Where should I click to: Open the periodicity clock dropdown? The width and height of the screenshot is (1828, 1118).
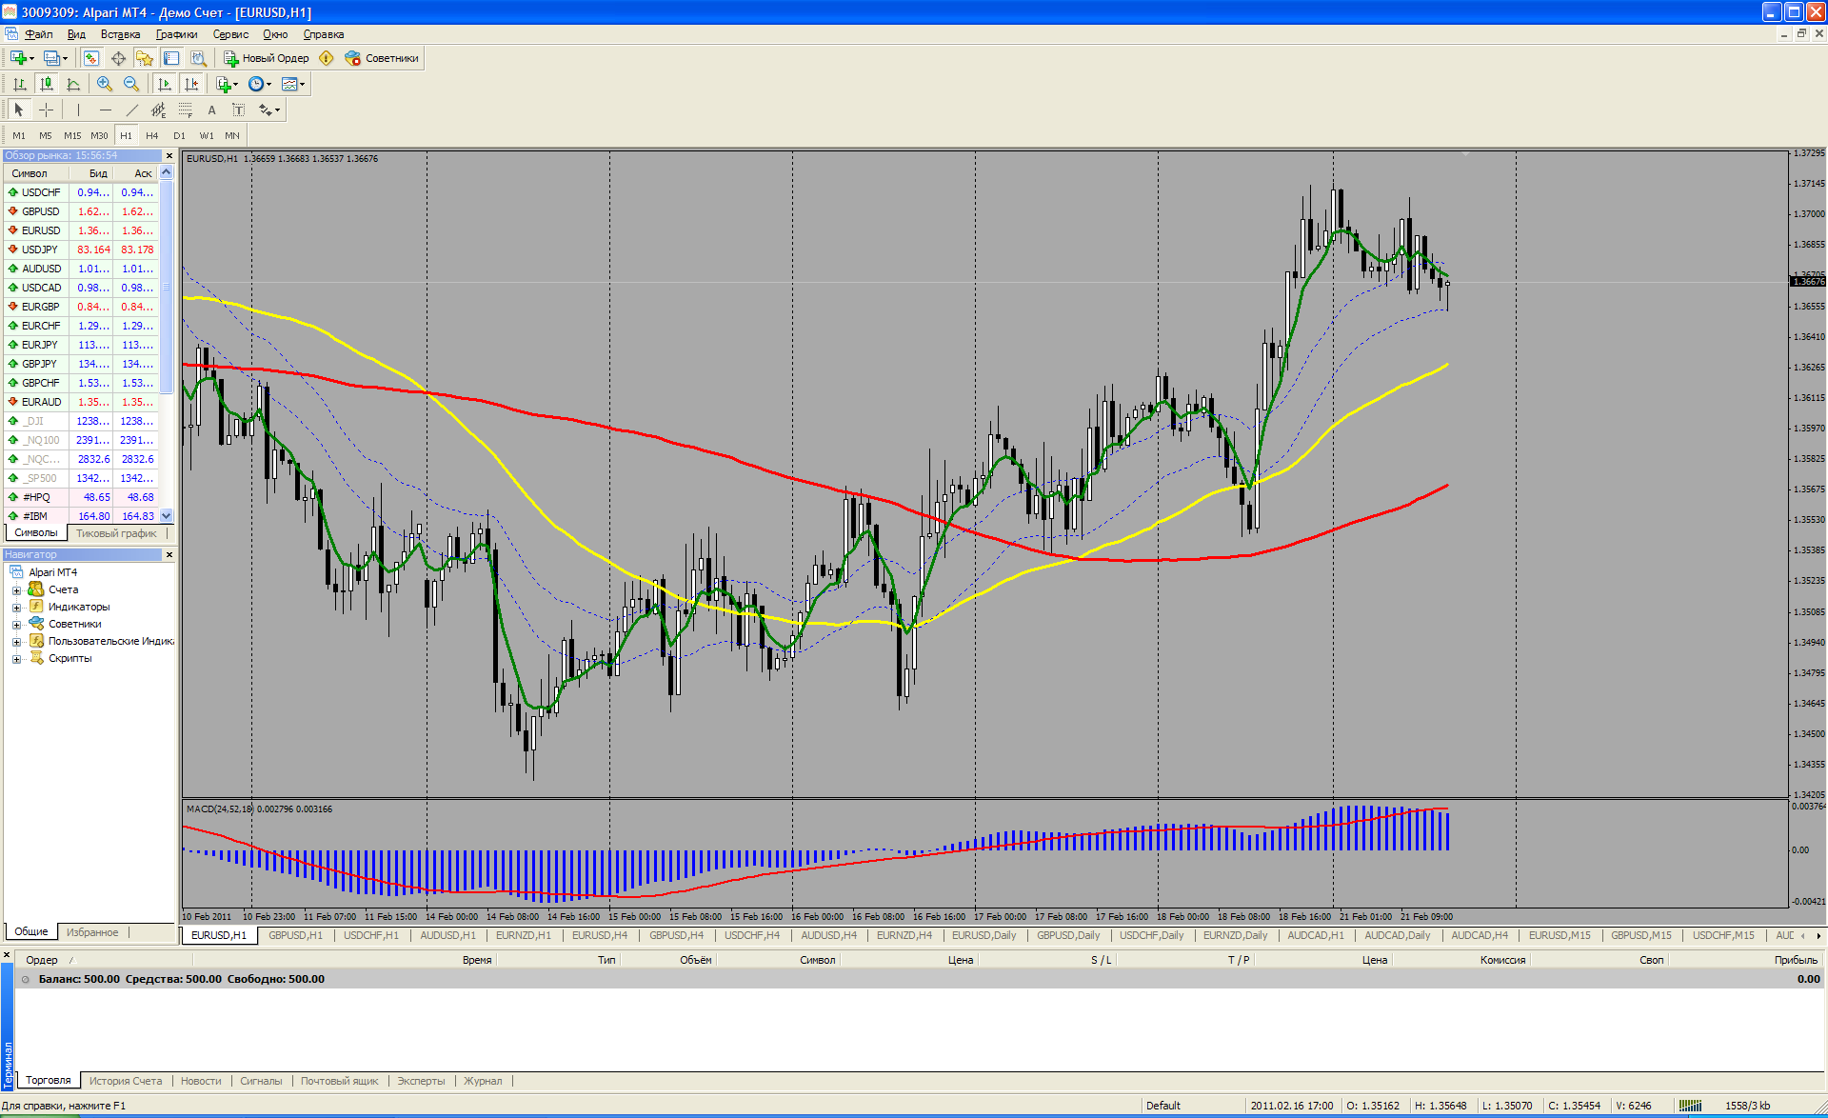coord(259,84)
